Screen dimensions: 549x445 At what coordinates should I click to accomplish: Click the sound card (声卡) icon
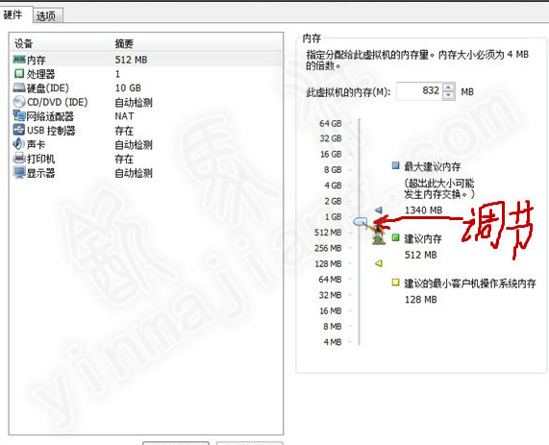18,144
